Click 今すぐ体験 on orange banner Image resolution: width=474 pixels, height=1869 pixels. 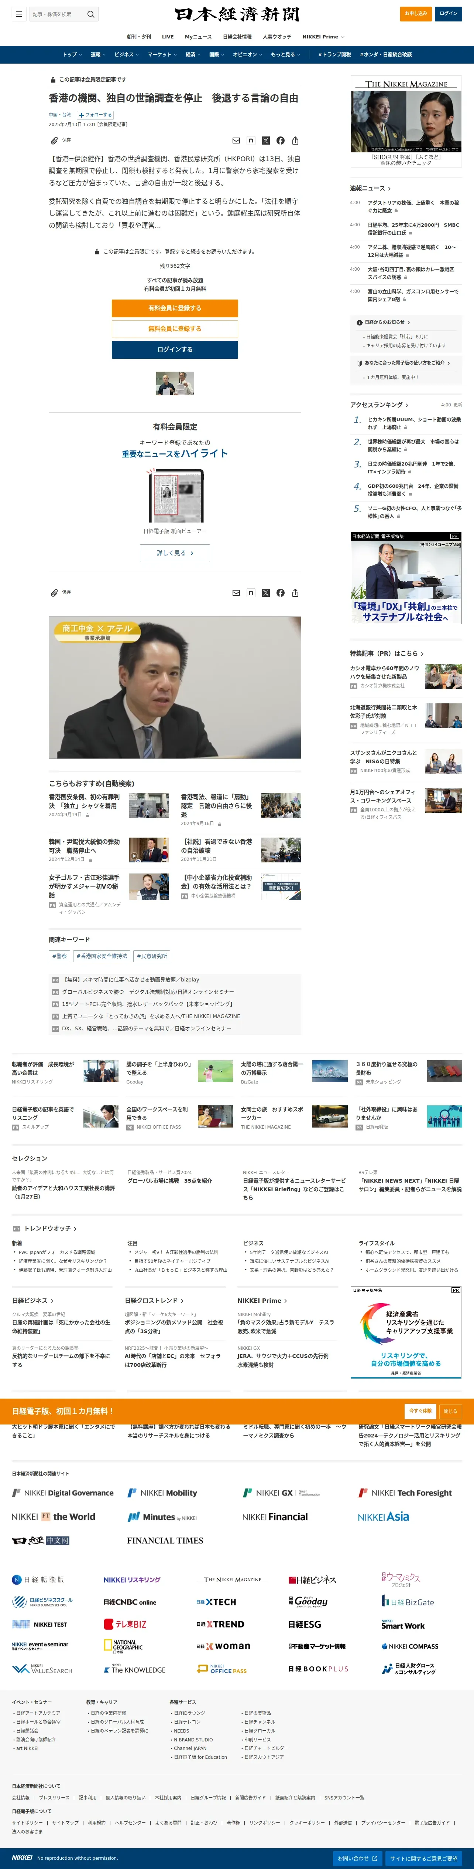(420, 1411)
